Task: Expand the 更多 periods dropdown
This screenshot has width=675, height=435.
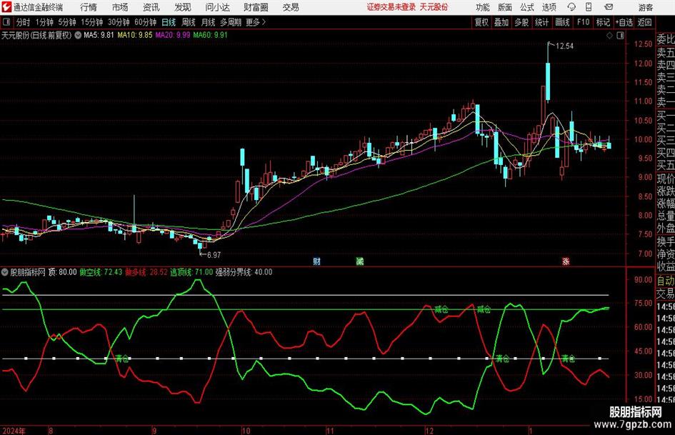Action: click(256, 22)
